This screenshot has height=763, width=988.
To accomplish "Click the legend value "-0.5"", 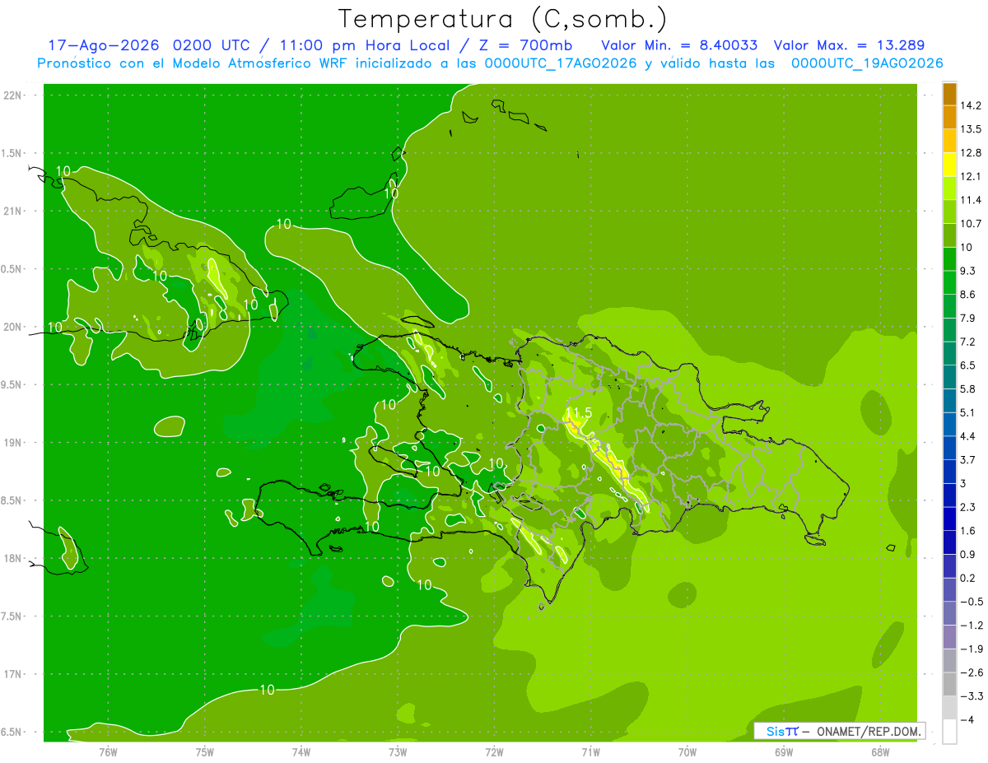I will 972,602.
